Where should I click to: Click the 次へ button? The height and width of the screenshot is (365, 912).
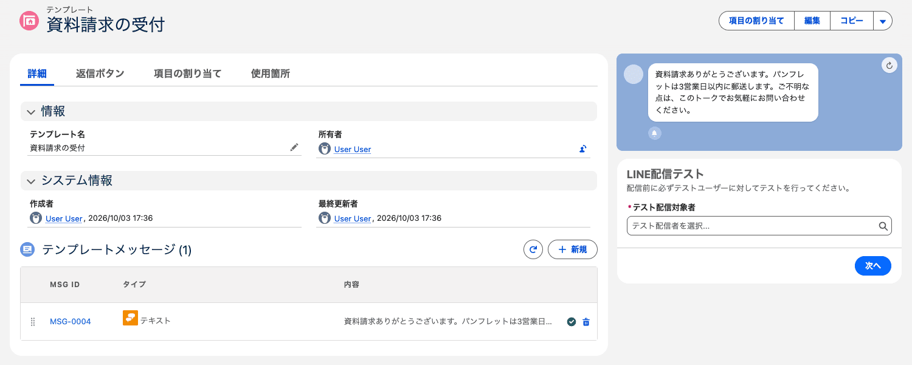[x=873, y=266]
